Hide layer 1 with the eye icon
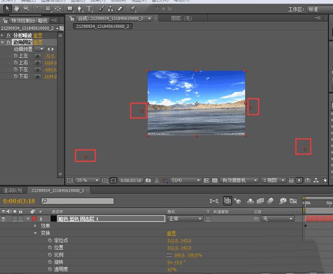 pyautogui.click(x=4, y=219)
